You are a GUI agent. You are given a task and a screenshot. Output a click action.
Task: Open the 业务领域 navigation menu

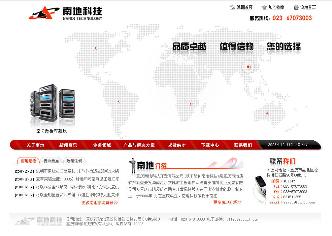click(x=102, y=145)
